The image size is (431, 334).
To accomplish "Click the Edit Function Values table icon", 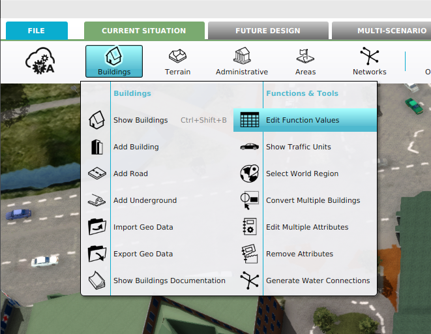I will (249, 120).
